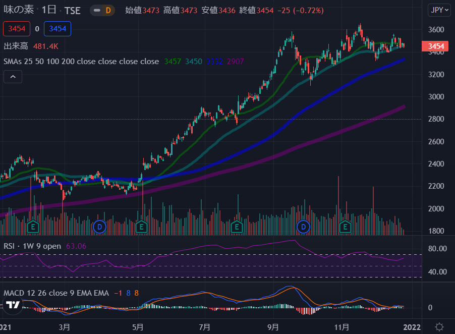Click the volume value 481.4K
The height and width of the screenshot is (334, 455).
point(45,46)
